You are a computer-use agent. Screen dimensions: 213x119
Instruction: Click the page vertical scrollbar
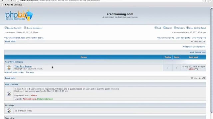(x=212, y=60)
